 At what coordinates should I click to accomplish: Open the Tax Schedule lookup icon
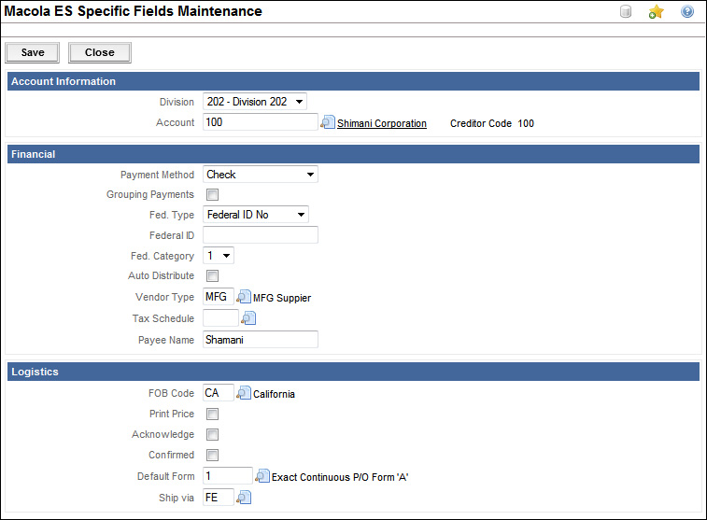click(248, 318)
